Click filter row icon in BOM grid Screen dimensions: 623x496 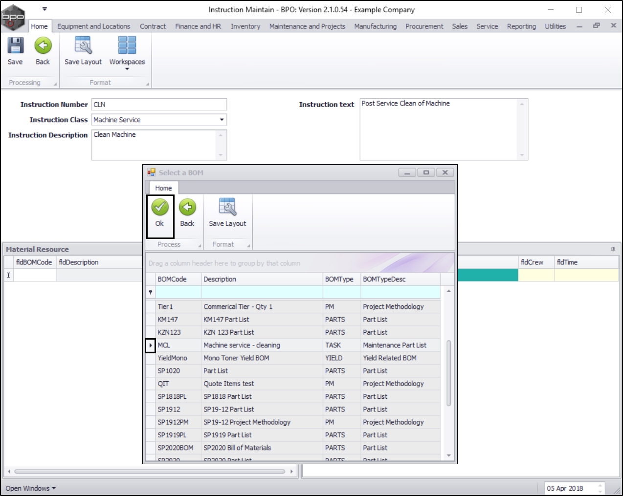[x=151, y=292]
